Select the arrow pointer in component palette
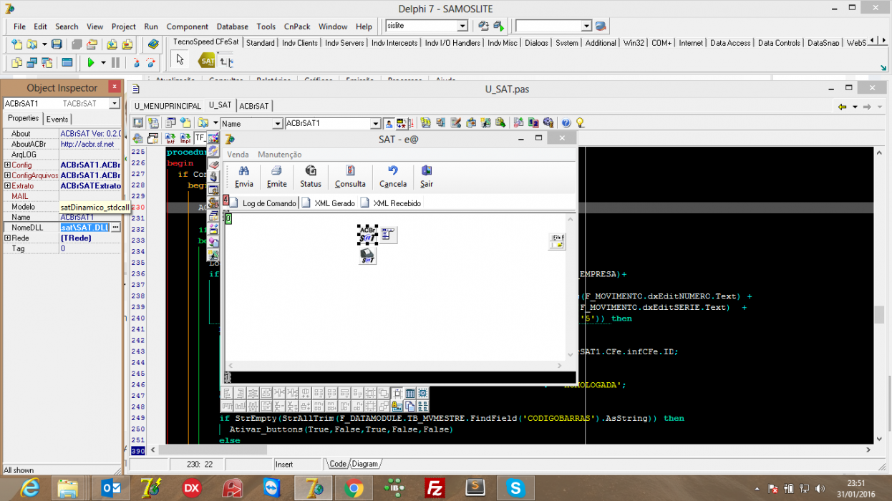 coord(180,61)
